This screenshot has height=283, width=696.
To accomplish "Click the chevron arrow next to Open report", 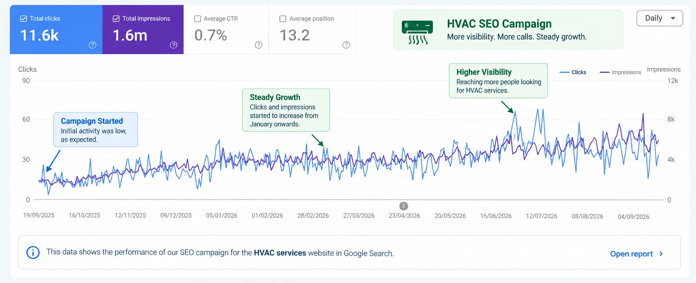I will click(661, 254).
